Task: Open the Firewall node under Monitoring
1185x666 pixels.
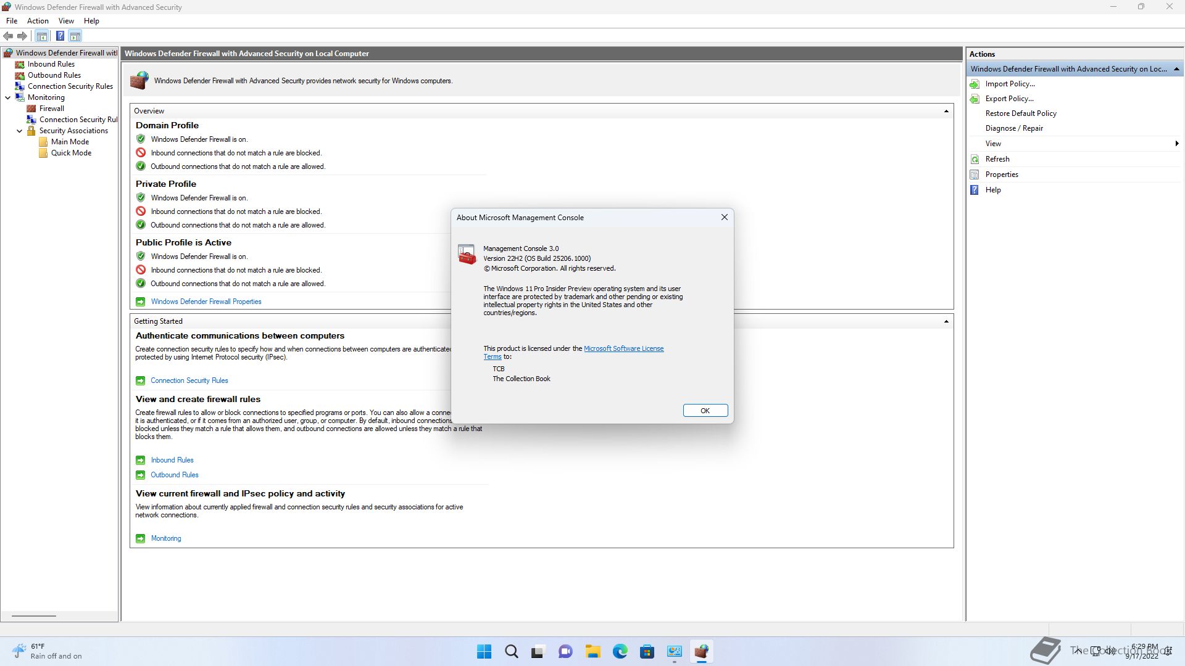Action: click(51, 109)
